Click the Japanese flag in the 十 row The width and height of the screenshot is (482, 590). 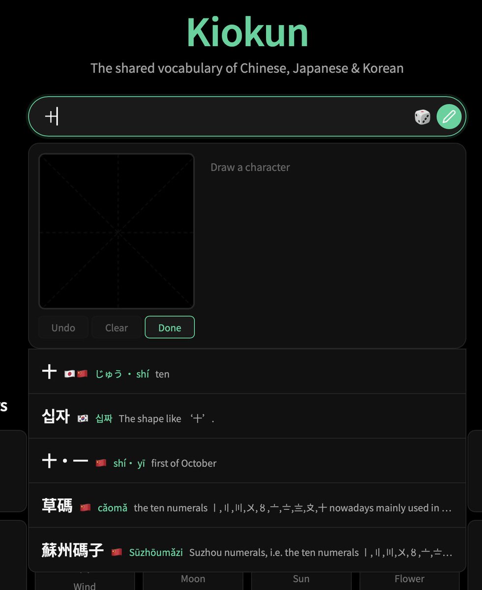tap(70, 374)
